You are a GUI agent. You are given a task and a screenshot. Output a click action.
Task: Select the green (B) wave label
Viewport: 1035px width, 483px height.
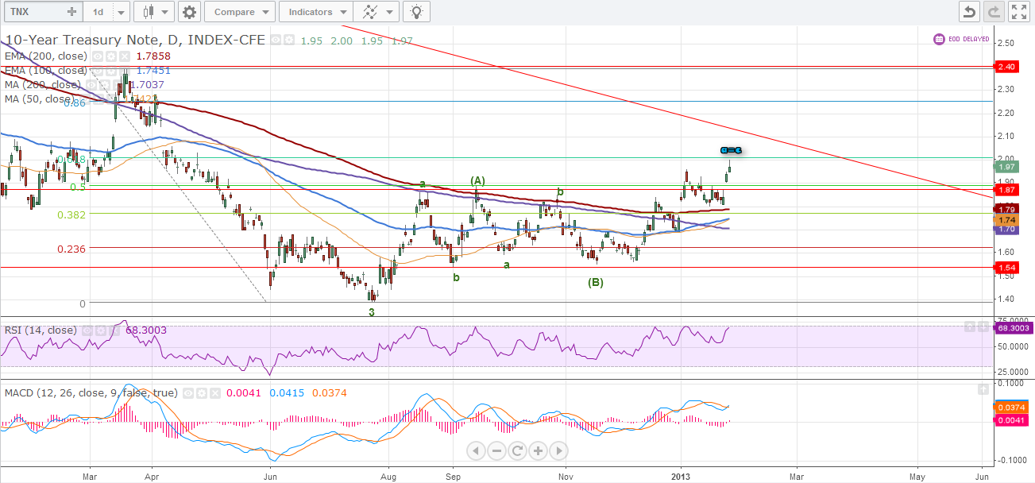tap(596, 282)
